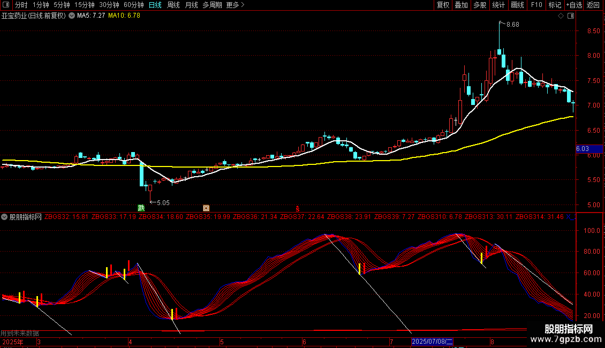Click the ZBGS32: 15.81 indicator value

(x=66, y=217)
